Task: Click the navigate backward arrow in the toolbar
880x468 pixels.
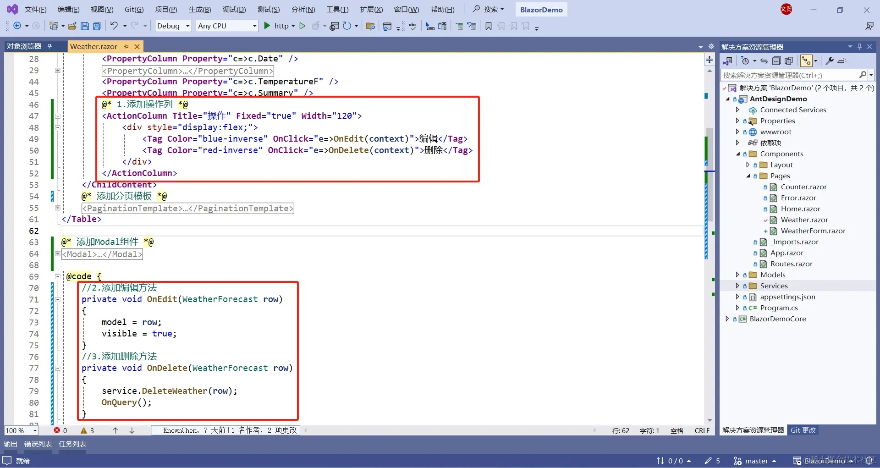Action: click(17, 26)
